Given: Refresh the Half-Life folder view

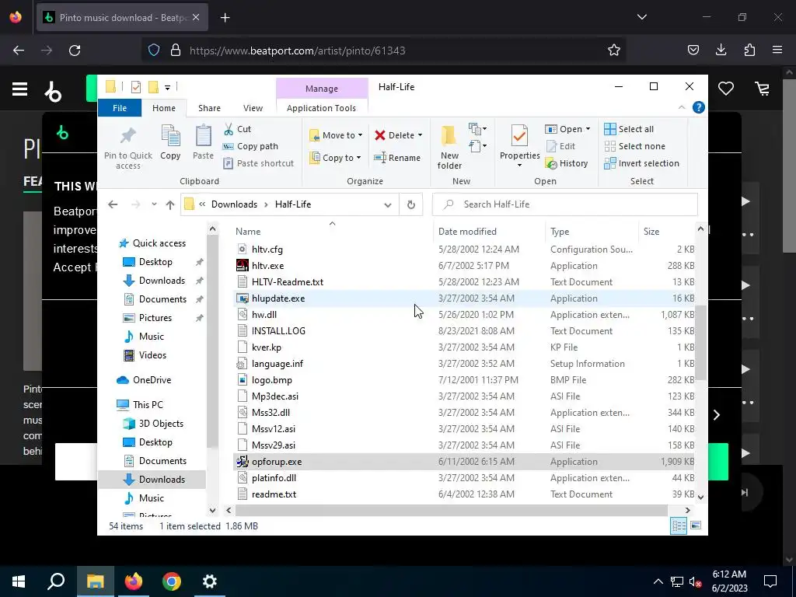Looking at the screenshot, I should [411, 204].
